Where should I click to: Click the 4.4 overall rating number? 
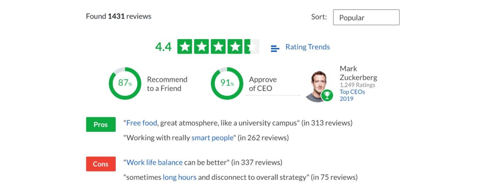click(163, 47)
